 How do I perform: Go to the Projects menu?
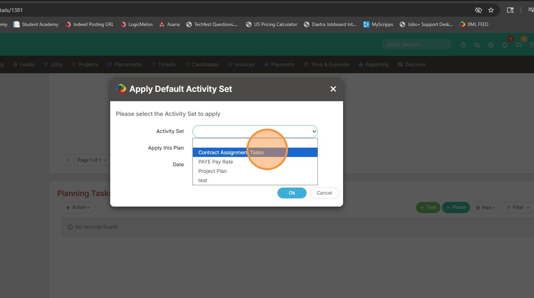click(85, 65)
